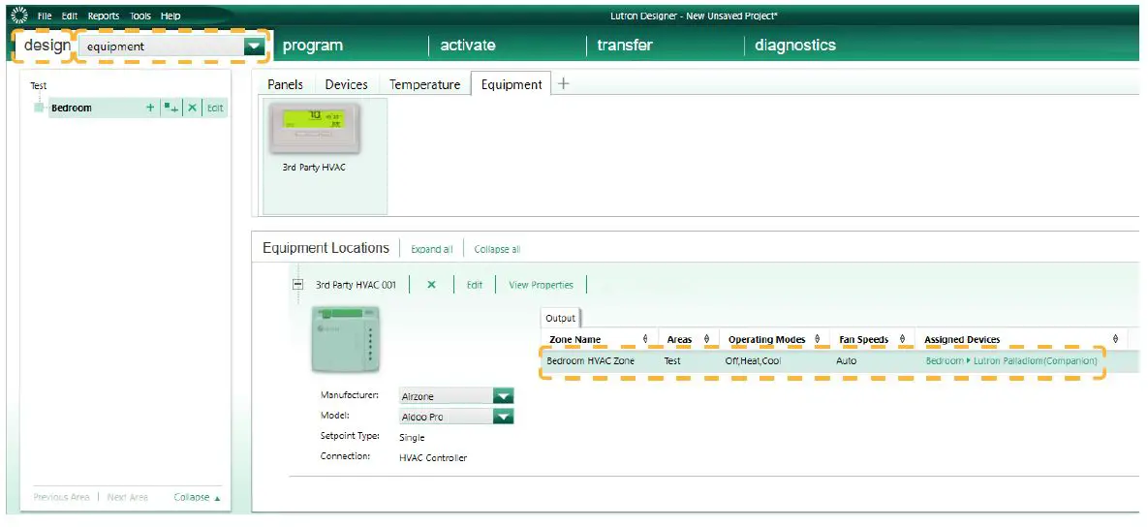Switch to the transfer section
Screen dimensions: 1148x528
click(x=625, y=46)
